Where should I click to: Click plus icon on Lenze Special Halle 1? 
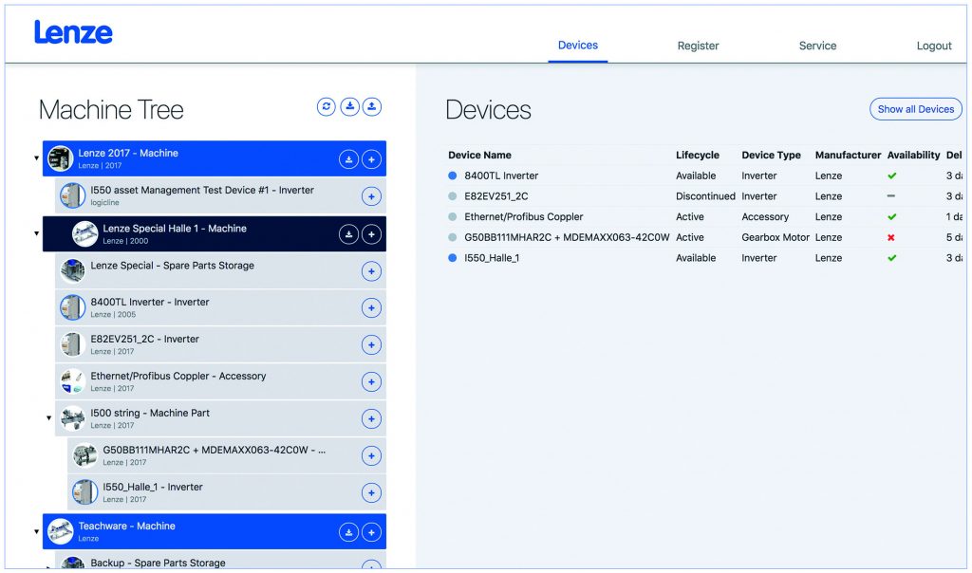pyautogui.click(x=372, y=234)
